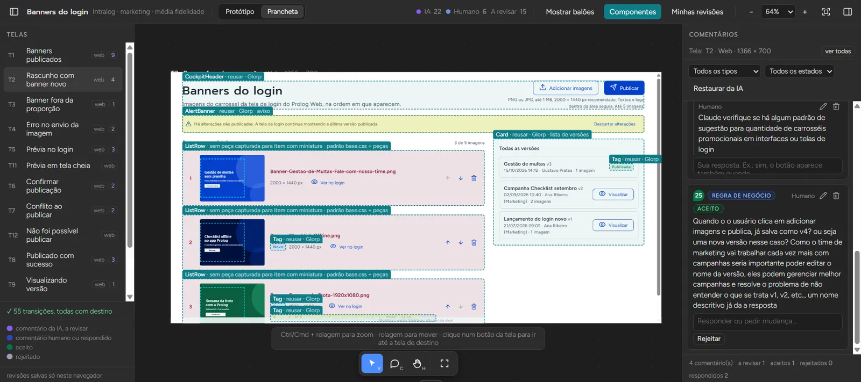Select the comment bubble tool
Image resolution: width=861 pixels, height=382 pixels.
point(396,364)
